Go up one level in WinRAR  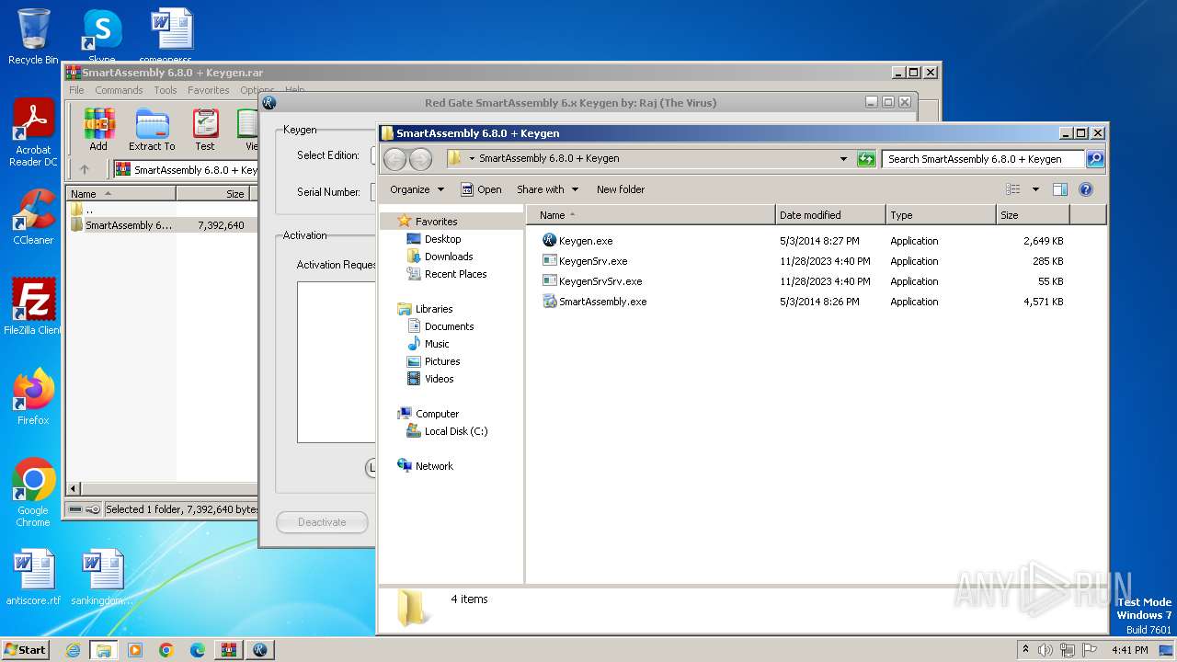point(85,169)
